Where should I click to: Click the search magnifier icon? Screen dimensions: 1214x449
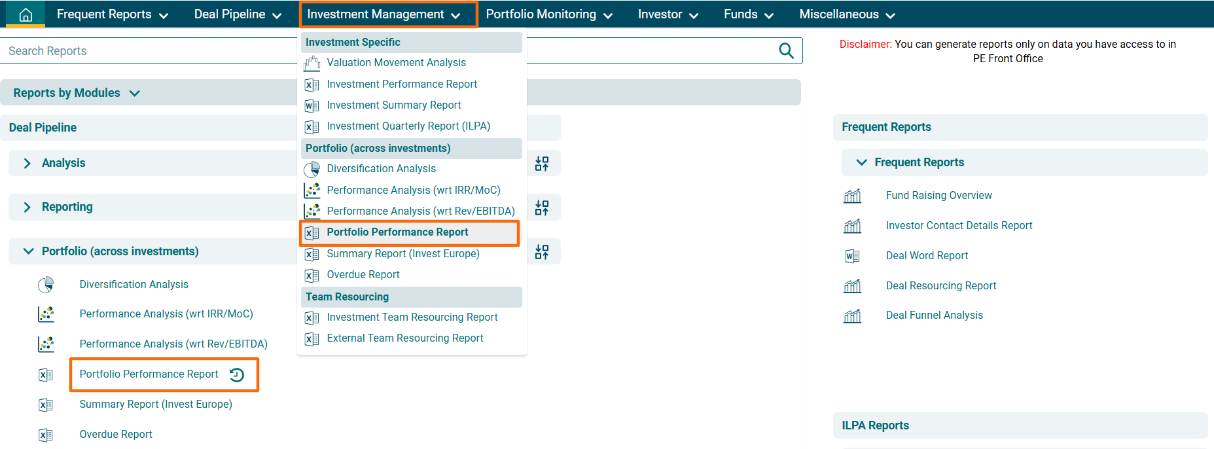(x=786, y=51)
